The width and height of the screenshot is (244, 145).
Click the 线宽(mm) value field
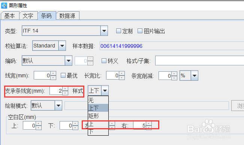click(42, 75)
